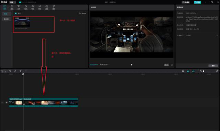
Task: Open the Text (TI) panel tab
Action: pos(19,7)
